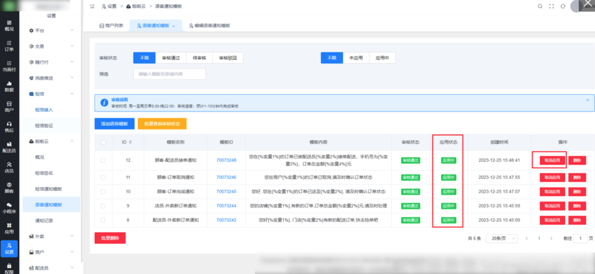Click the search magnifier icon in header
Screen dimensions: 595x274
(540, 6)
